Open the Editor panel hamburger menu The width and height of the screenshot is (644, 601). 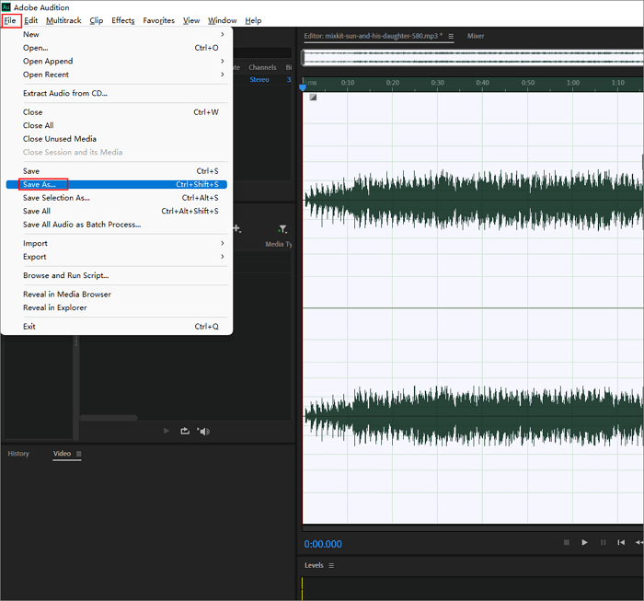click(x=451, y=36)
